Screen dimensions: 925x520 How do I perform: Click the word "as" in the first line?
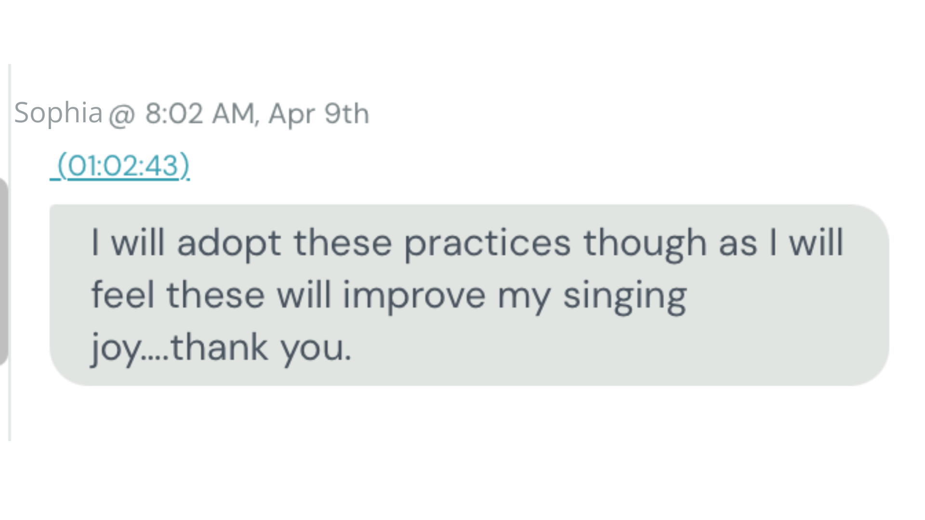coord(738,244)
